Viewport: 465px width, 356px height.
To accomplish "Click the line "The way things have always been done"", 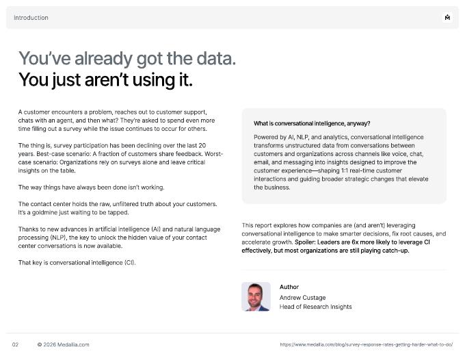I will coord(92,188).
